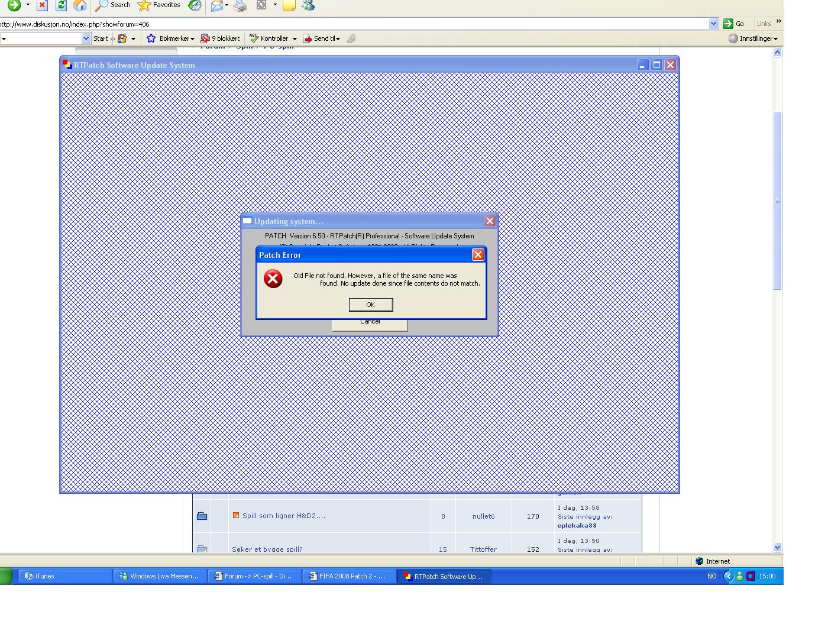Open the Send til menu
828x621 pixels.
(x=322, y=38)
